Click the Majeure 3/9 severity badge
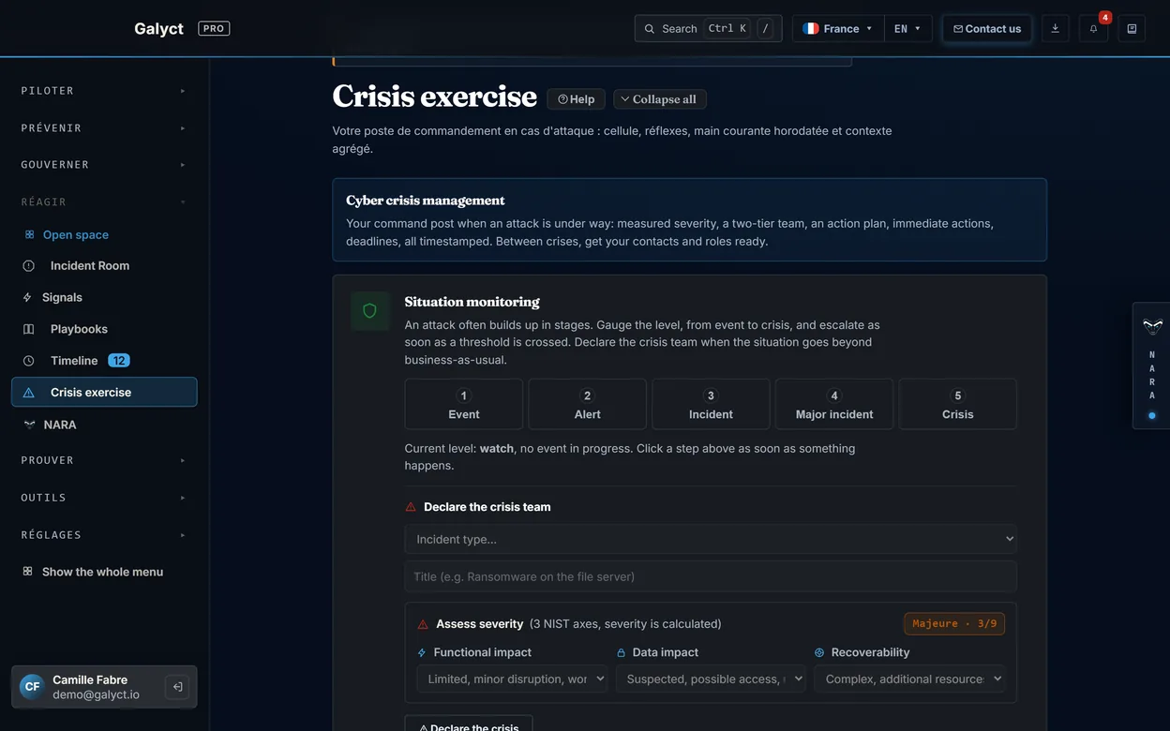 [x=954, y=623]
